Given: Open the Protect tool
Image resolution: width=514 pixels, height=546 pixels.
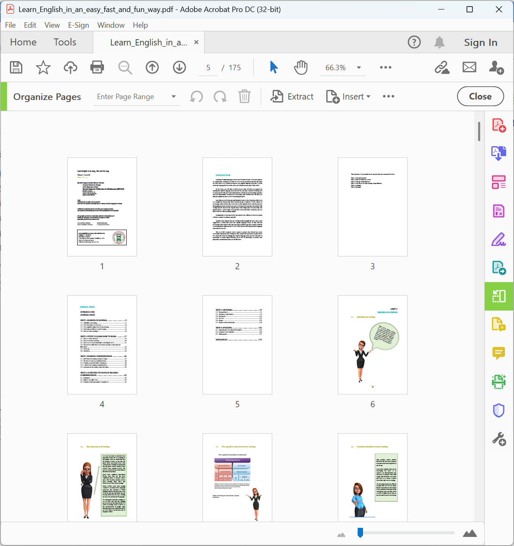Looking at the screenshot, I should point(499,410).
